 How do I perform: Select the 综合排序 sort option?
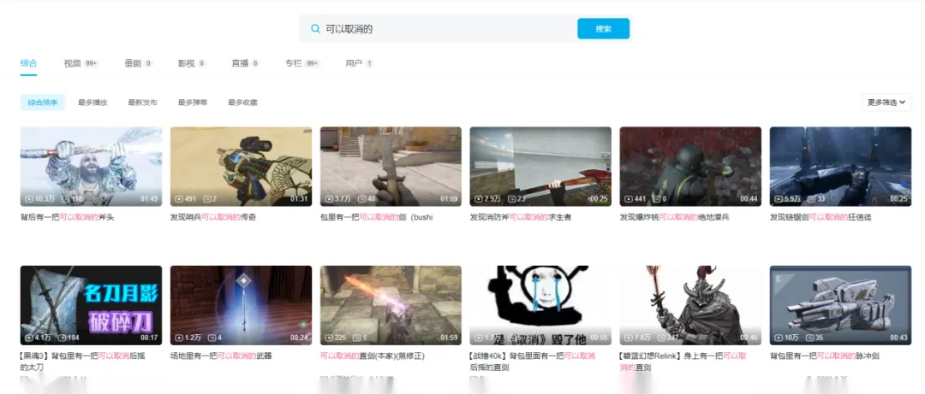pos(43,103)
